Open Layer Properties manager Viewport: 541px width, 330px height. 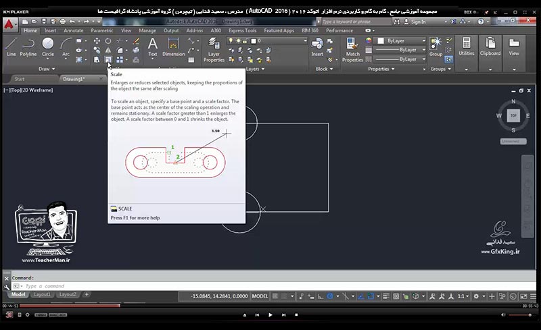tap(214, 50)
